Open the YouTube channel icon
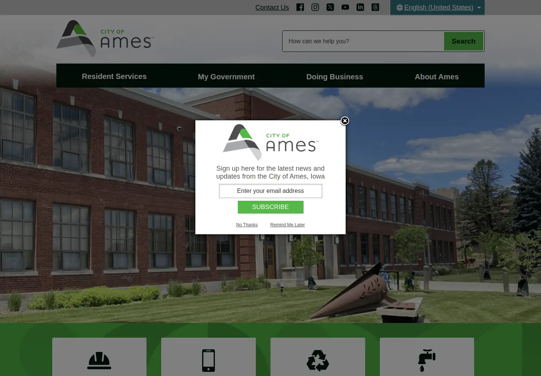The width and height of the screenshot is (541, 376). point(345,7)
